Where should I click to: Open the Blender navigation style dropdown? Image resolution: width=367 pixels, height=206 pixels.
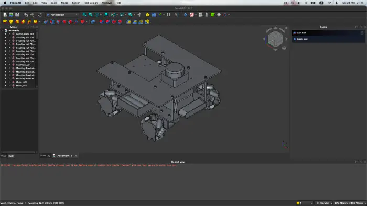click(325, 203)
